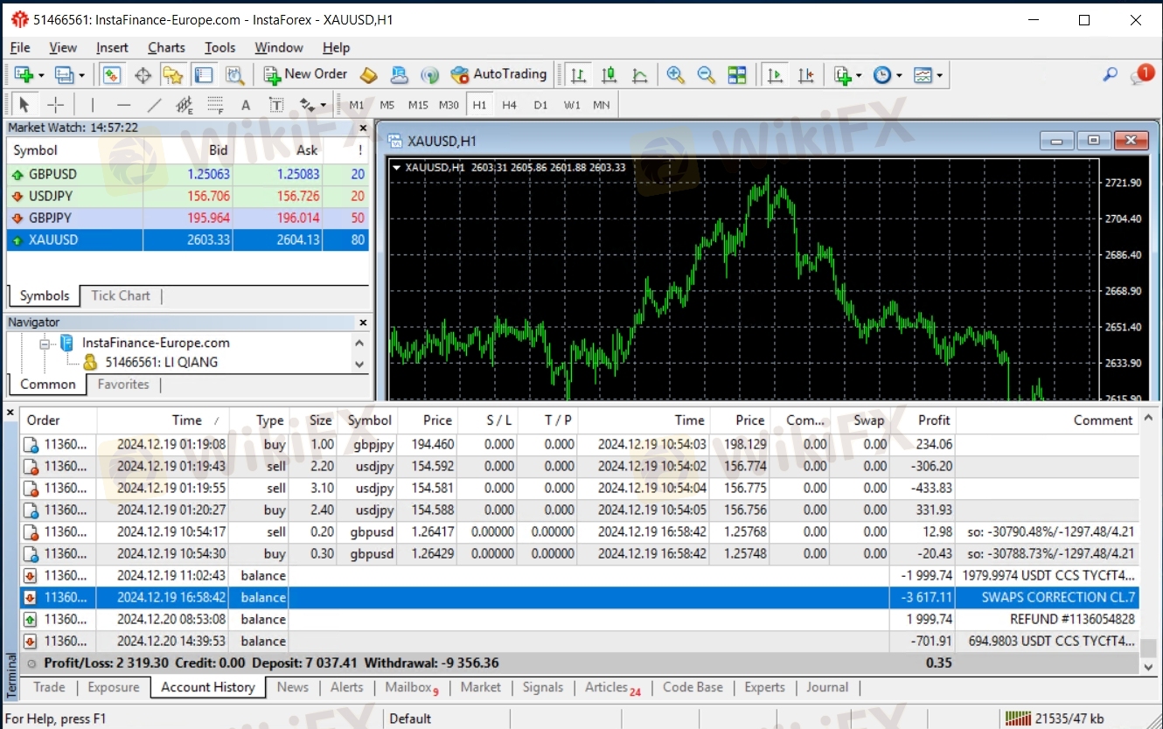Toggle the Market Watch panel icon
Viewport: 1163px width, 729px height.
coord(111,75)
